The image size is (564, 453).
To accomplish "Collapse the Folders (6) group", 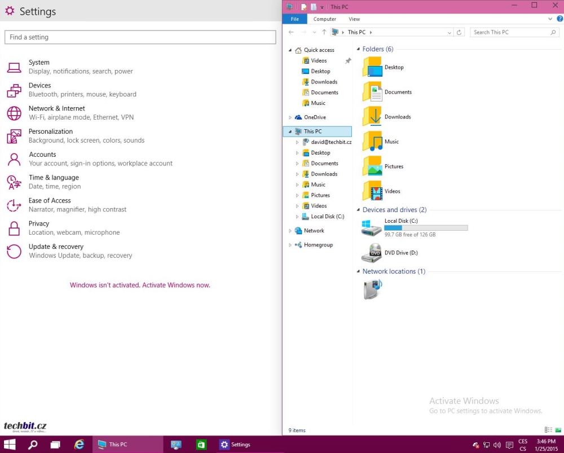I will pos(358,49).
